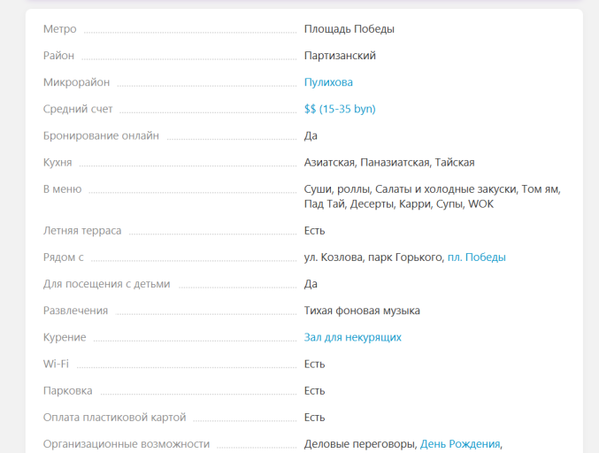Screen dimensions: 599x453
Task: Click the Микрорайон label
Action: 76,82
